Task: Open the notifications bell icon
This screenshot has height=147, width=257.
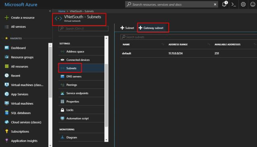Action: [x=225, y=4]
